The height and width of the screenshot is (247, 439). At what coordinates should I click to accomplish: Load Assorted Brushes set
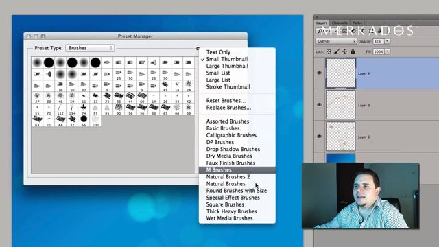pyautogui.click(x=227, y=121)
